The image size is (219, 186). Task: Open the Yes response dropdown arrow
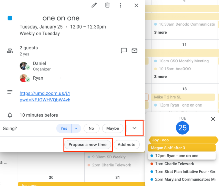pyautogui.click(x=76, y=128)
